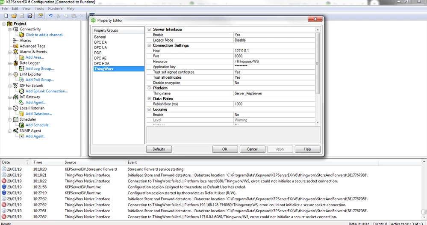427x225 pixels.
Task: Click the Port value 8080 field
Action: 274,56
